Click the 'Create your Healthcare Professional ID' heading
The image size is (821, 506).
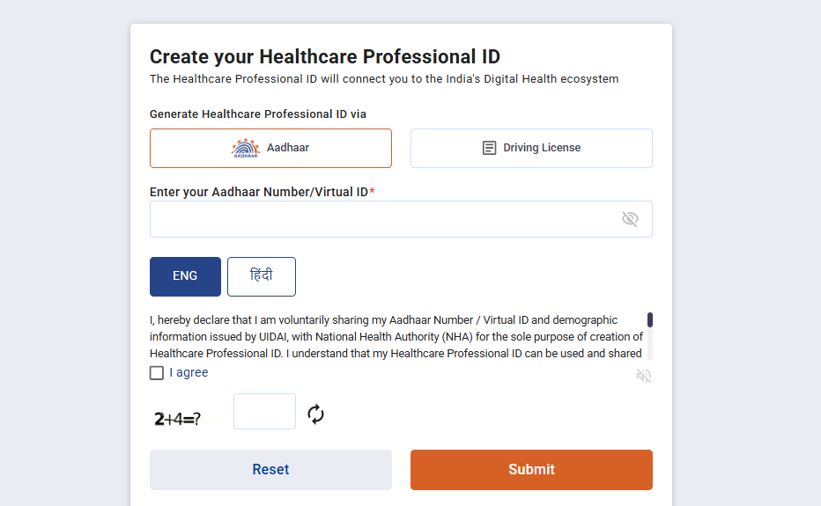point(325,56)
